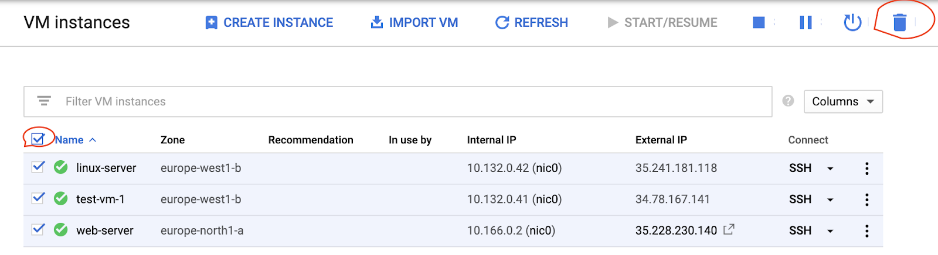
Task: Expand SSH options arrow for test-vm-1
Action: pyautogui.click(x=830, y=200)
